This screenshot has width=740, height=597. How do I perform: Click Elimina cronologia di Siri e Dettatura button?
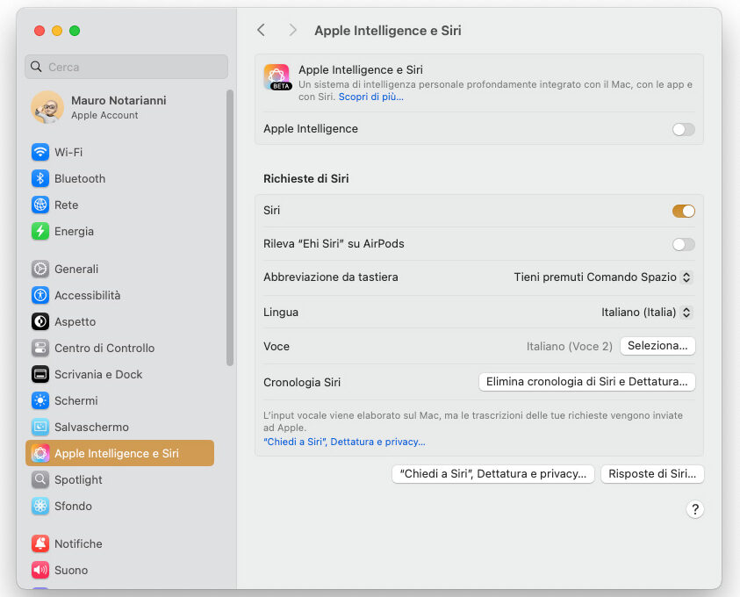[586, 382]
